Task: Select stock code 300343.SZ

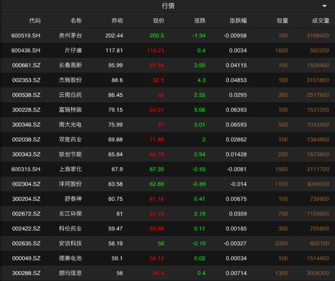Action: [26, 154]
